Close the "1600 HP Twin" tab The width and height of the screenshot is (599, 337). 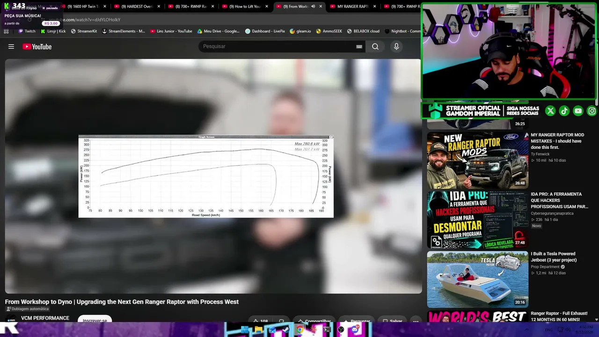105,7
